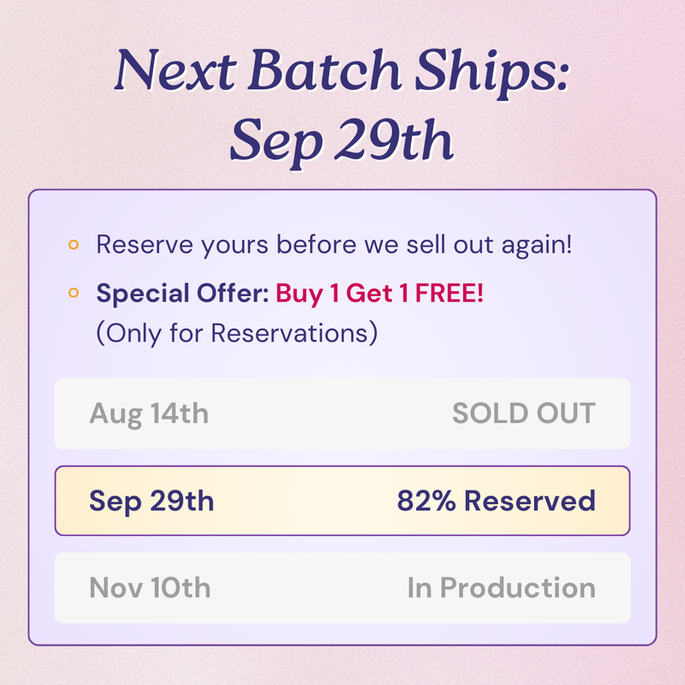The image size is (685, 685).
Task: Click the Aug 14th date text
Action: (x=149, y=414)
